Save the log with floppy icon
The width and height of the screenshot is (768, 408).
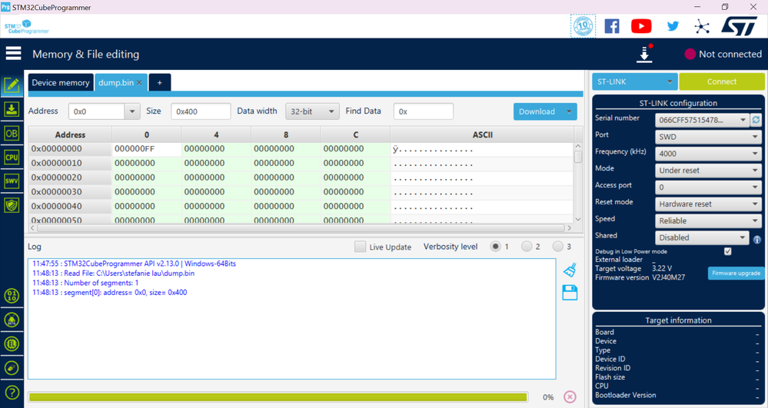(570, 293)
